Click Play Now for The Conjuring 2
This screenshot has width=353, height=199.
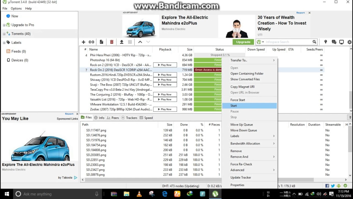tap(165, 95)
